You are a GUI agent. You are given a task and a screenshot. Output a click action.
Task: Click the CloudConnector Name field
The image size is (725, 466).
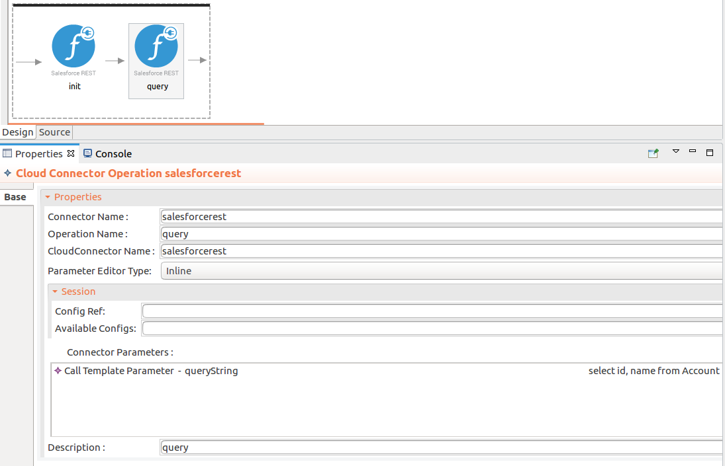click(442, 251)
